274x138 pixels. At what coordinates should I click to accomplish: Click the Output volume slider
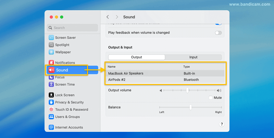click(187, 91)
